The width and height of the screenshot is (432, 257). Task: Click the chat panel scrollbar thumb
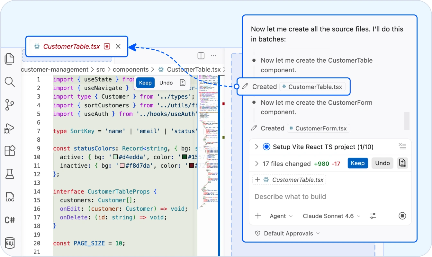[x=407, y=121]
